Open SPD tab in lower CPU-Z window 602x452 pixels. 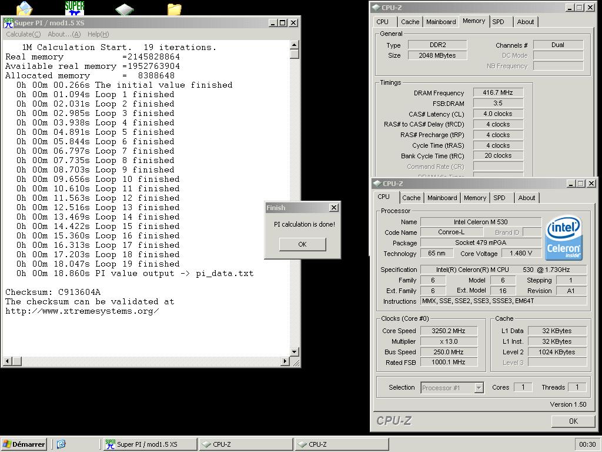point(500,198)
